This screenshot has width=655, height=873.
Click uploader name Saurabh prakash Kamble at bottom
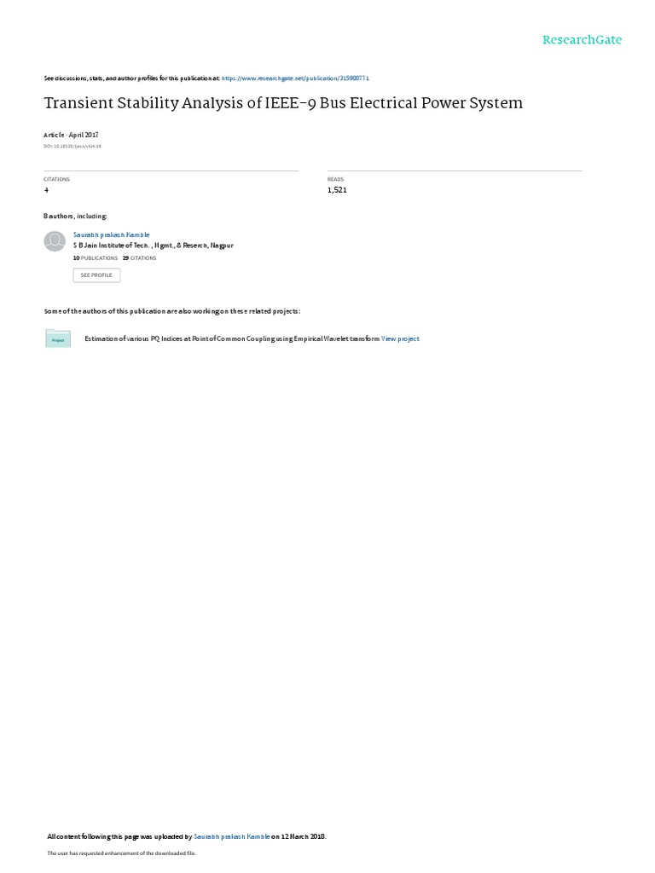click(x=232, y=836)
